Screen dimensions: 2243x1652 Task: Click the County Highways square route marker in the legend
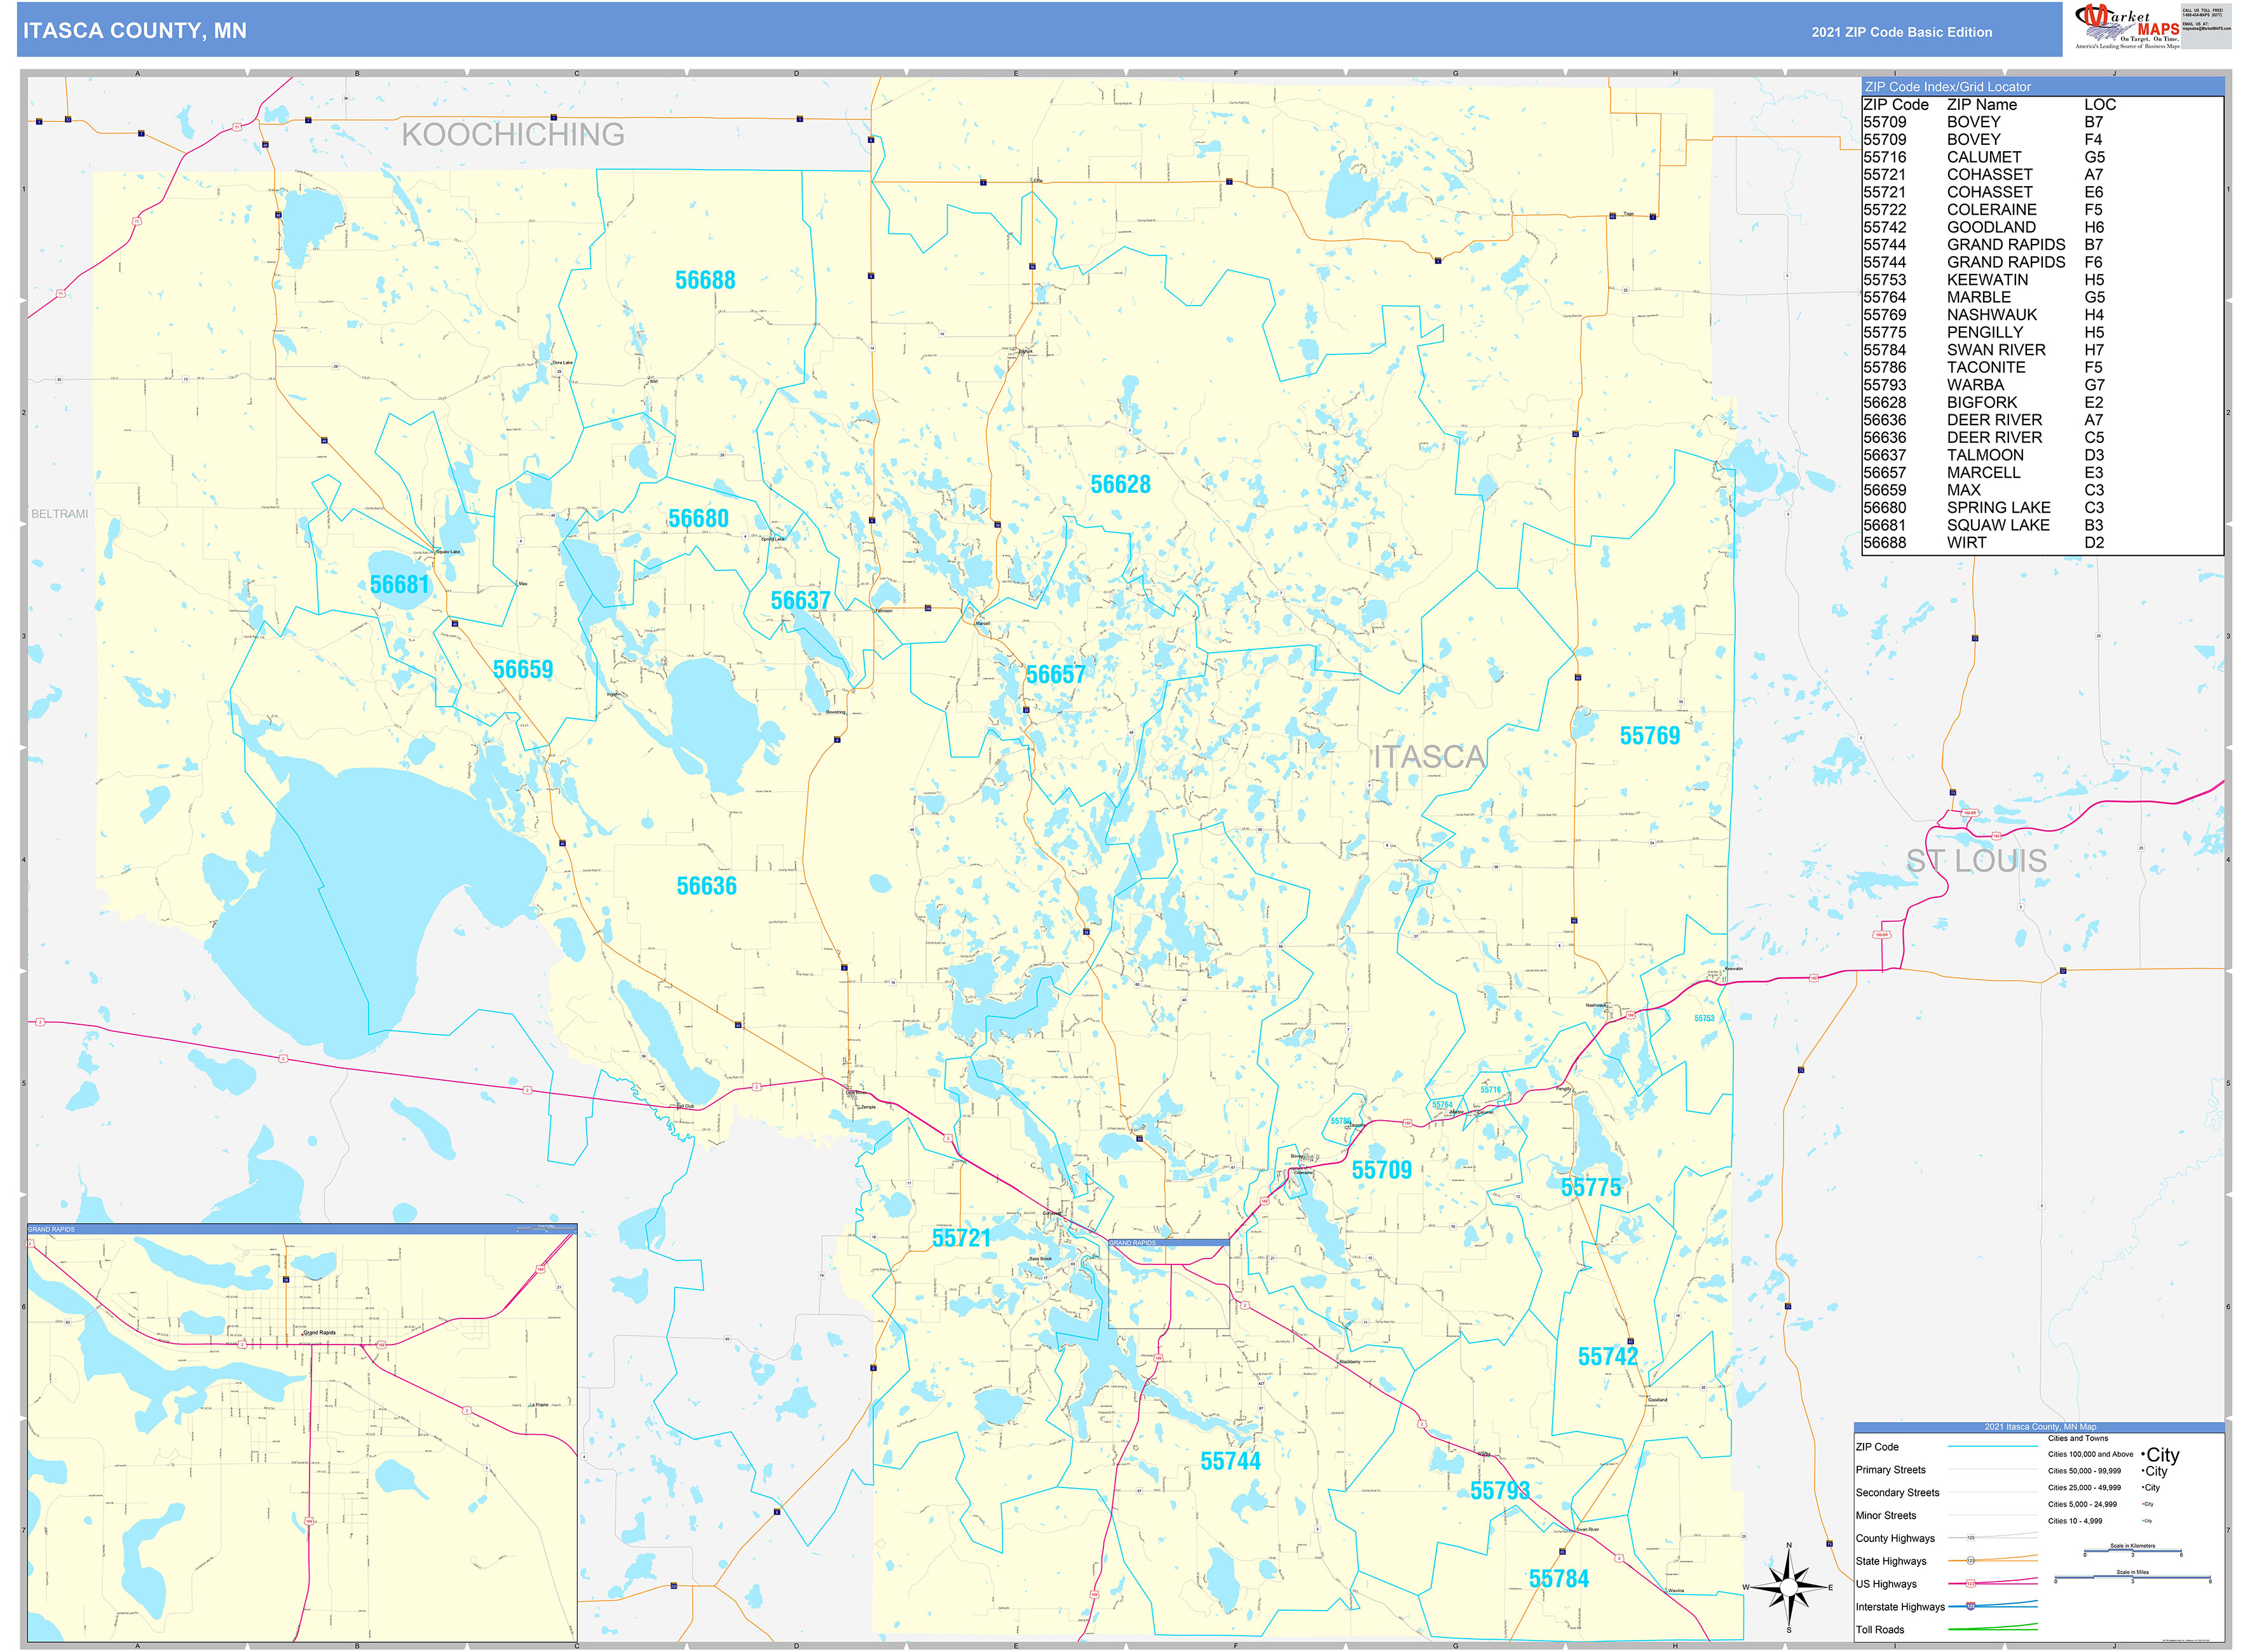coord(1971,1538)
